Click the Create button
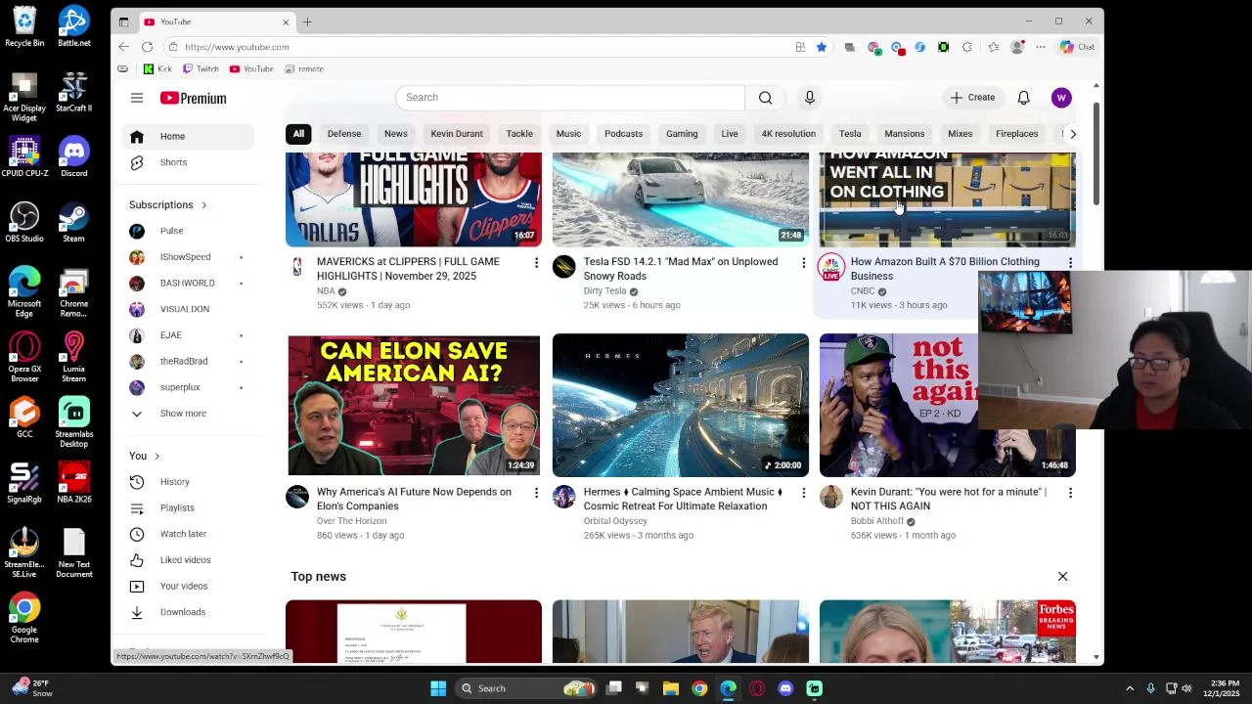The width and height of the screenshot is (1252, 704). coord(972,98)
